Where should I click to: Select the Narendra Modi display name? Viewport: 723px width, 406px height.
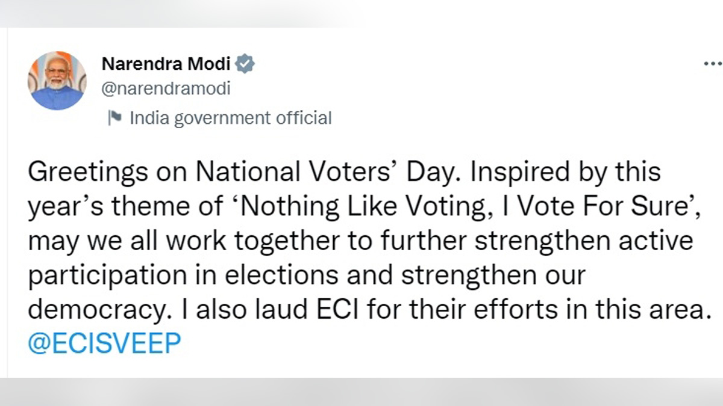click(x=166, y=63)
